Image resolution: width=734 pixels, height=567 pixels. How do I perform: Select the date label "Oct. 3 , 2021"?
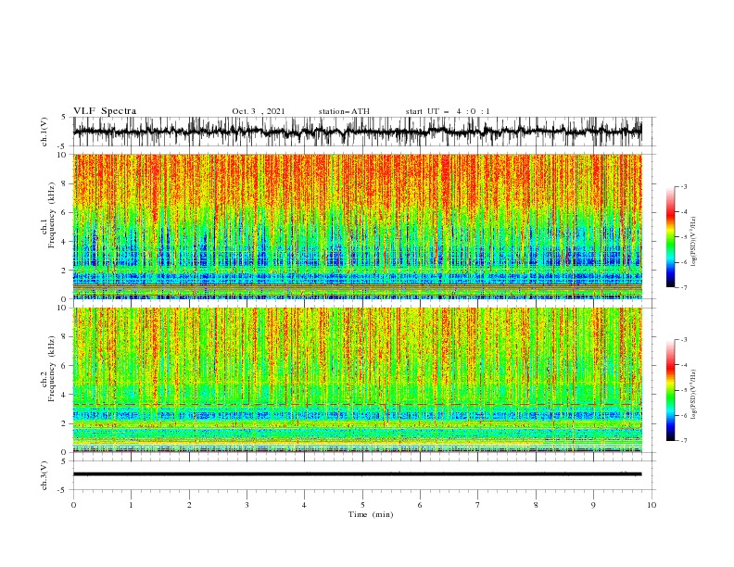[259, 111]
